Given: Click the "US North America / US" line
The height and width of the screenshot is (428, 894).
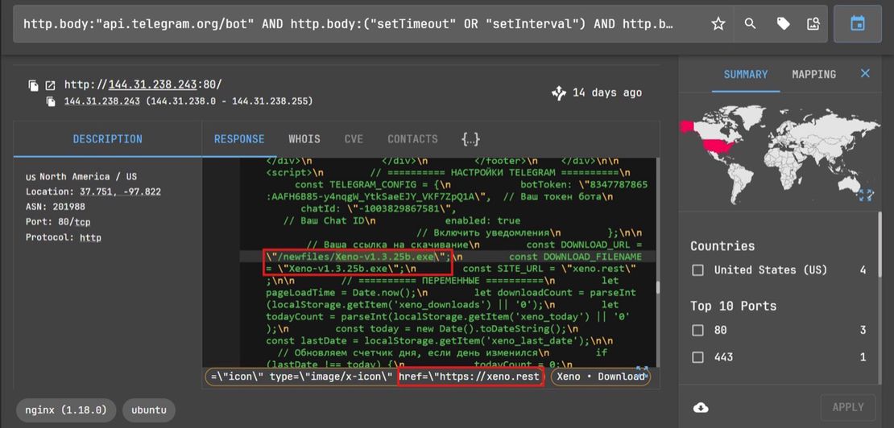Looking at the screenshot, I should tap(81, 176).
